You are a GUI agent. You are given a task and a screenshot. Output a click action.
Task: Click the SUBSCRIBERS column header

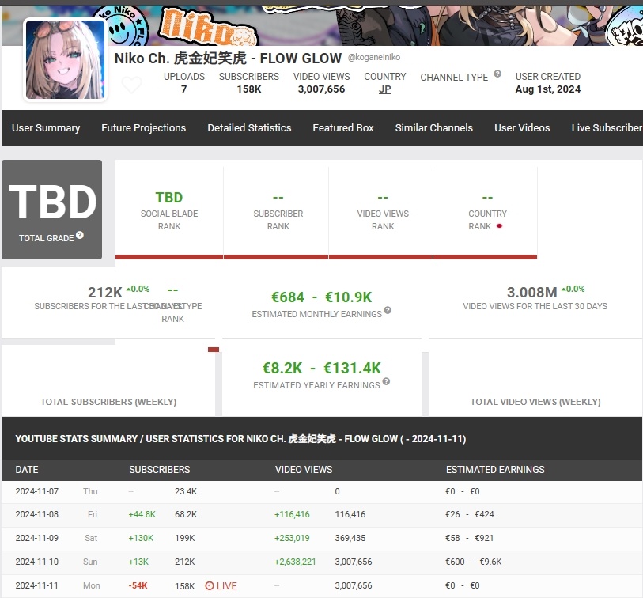(160, 470)
